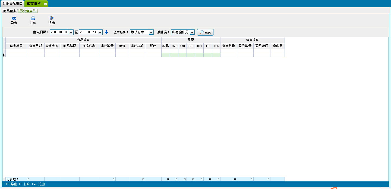Open the end date dropdown
The width and height of the screenshot is (391, 189).
tap(100, 32)
